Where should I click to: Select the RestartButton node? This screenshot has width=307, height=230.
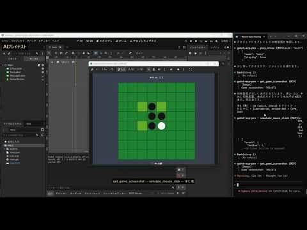[17, 79]
